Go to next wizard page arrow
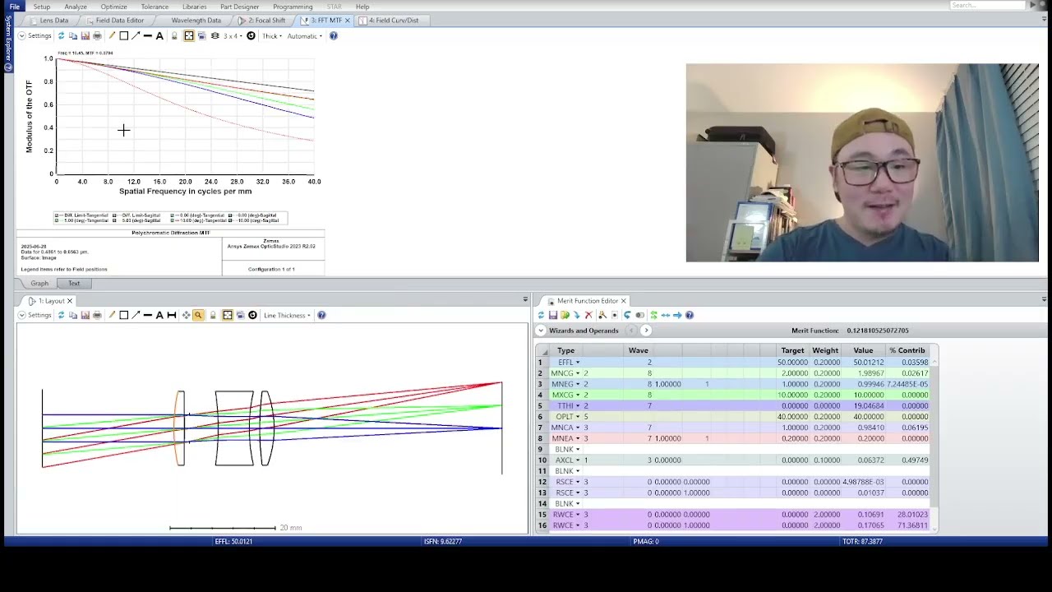The width and height of the screenshot is (1052, 592). click(x=646, y=331)
